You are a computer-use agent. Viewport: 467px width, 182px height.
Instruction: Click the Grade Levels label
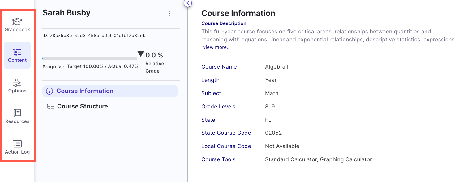tap(218, 107)
